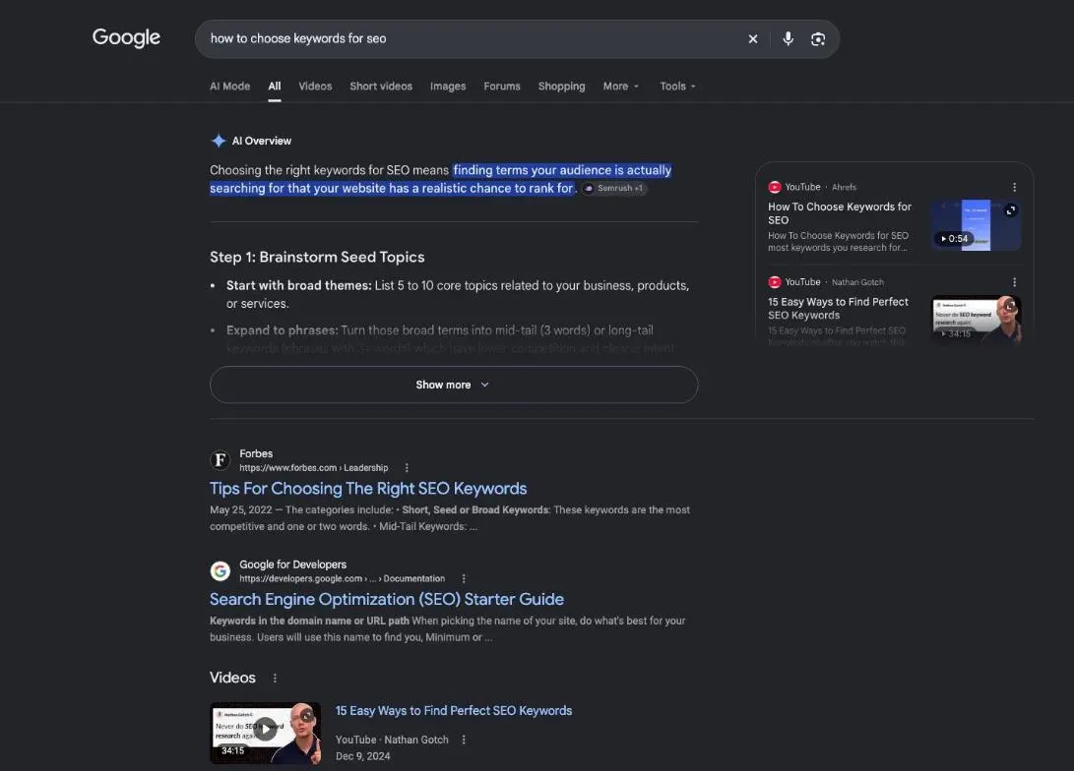Clear the search query with X icon
1074x771 pixels.
[753, 39]
